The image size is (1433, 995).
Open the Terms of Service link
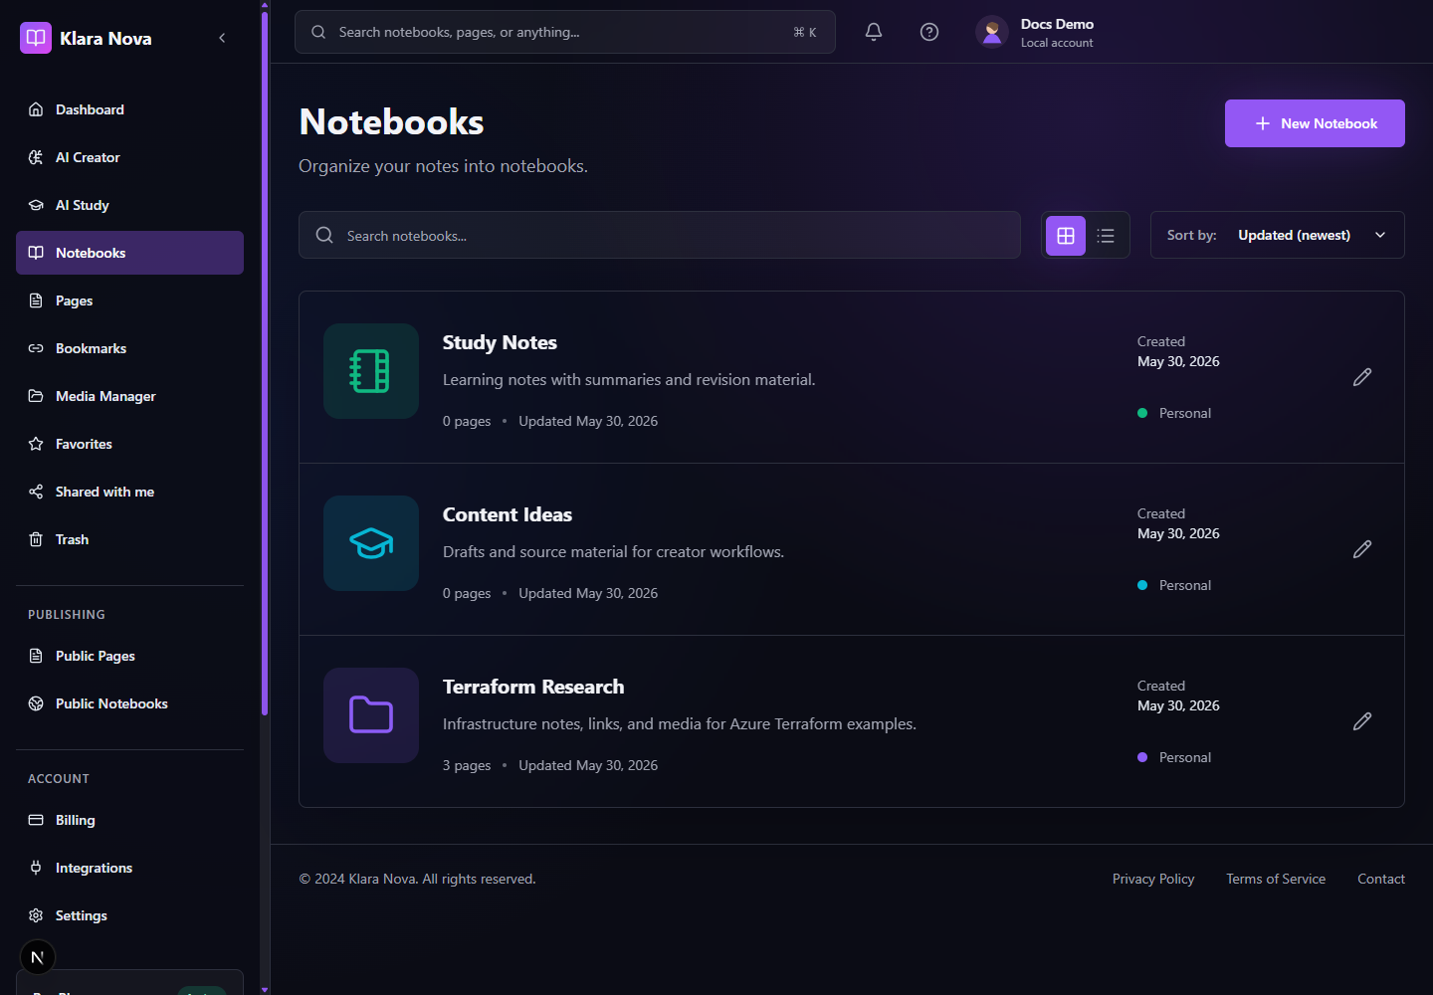[x=1276, y=879]
